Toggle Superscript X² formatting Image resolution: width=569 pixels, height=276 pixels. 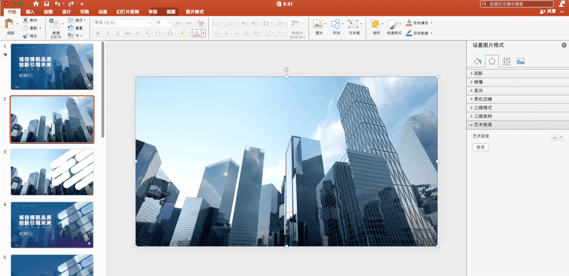[x=138, y=33]
